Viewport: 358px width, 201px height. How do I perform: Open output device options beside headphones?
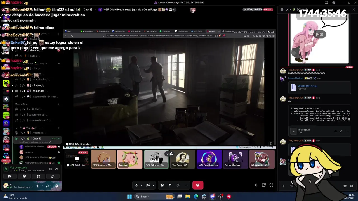[51, 186]
